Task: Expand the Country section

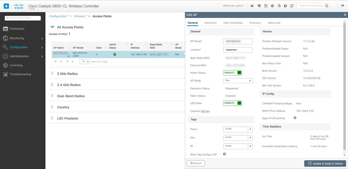Action: click(x=52, y=107)
